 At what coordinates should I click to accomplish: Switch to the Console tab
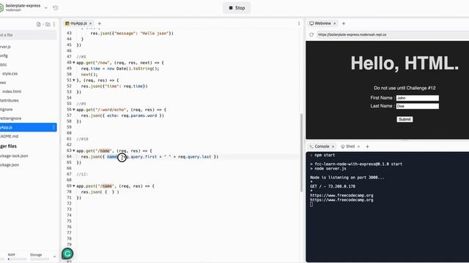pos(320,146)
